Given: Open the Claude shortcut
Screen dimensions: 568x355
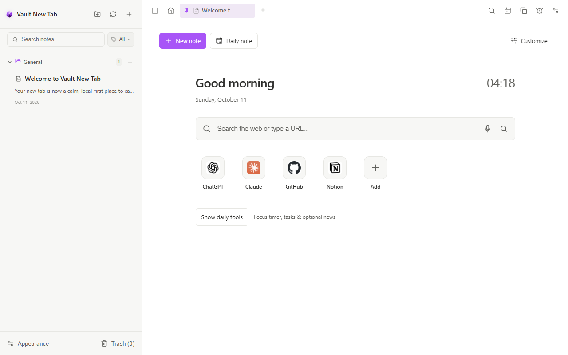Looking at the screenshot, I should click(x=254, y=173).
